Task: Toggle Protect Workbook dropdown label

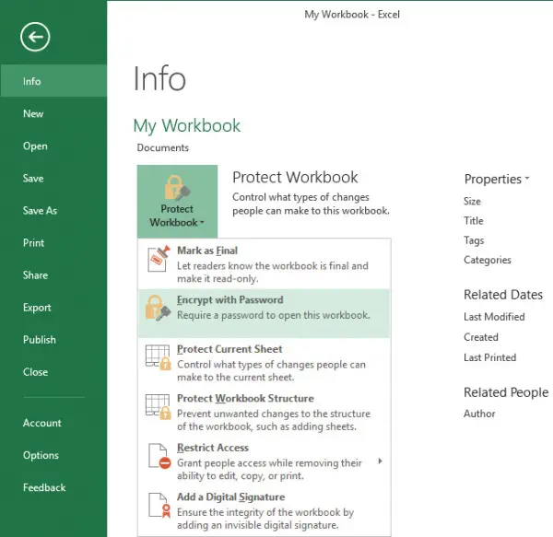Action: [177, 216]
